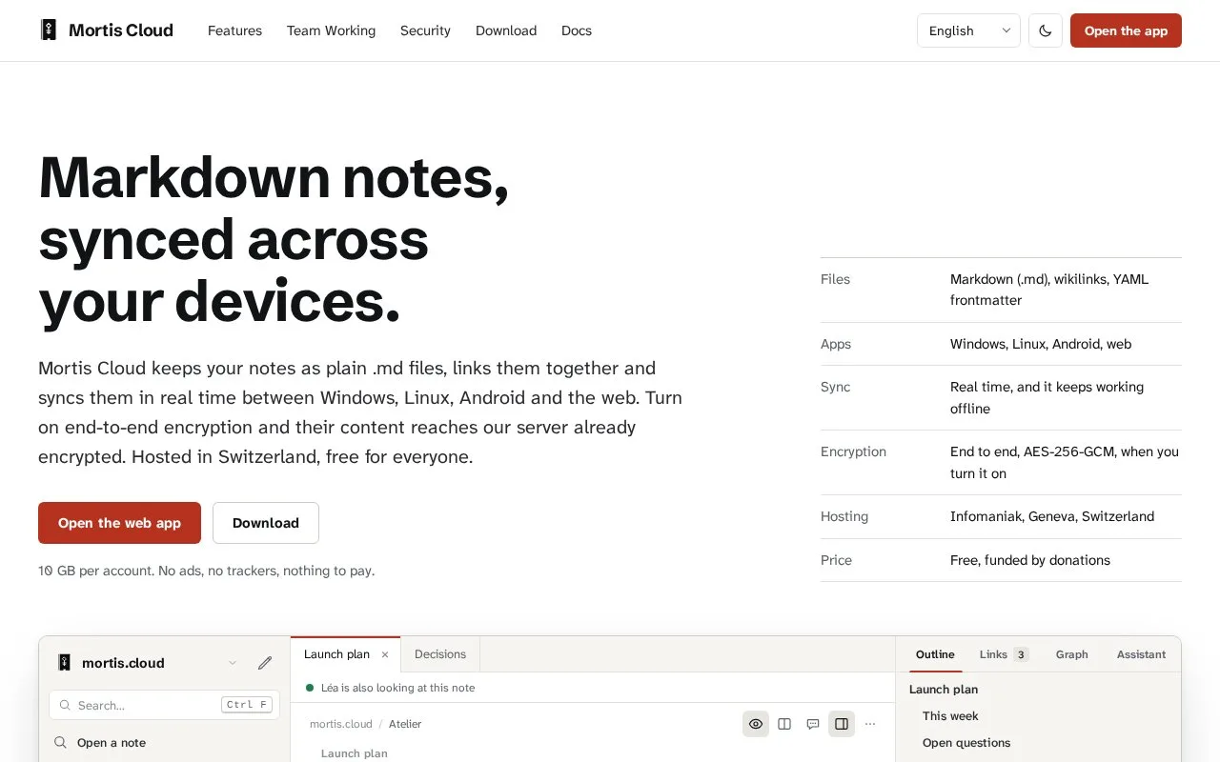Expand the mortis.cloud vault chevron
The height and width of the screenshot is (762, 1220).
[x=233, y=663]
